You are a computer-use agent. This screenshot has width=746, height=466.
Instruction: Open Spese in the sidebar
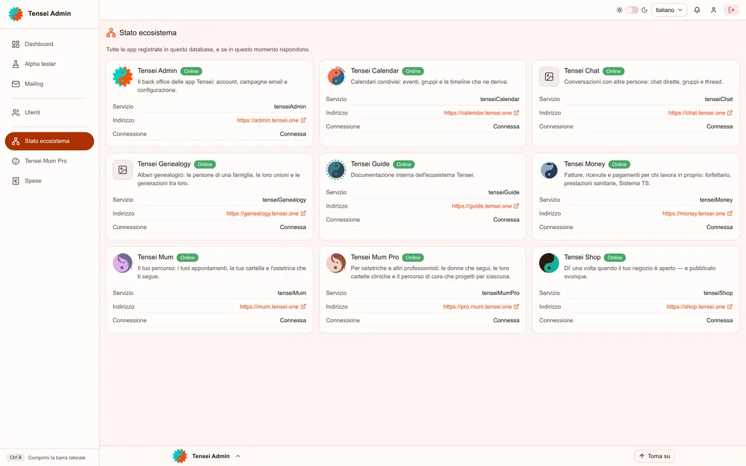coord(49,180)
